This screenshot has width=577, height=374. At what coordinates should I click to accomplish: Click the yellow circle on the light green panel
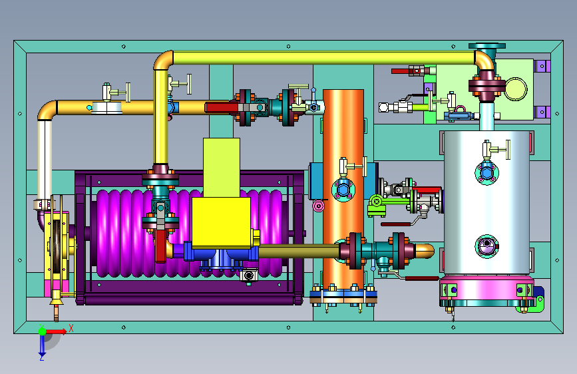tap(516, 89)
